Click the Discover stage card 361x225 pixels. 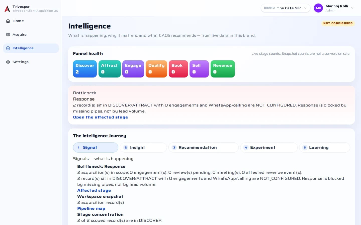point(85,69)
